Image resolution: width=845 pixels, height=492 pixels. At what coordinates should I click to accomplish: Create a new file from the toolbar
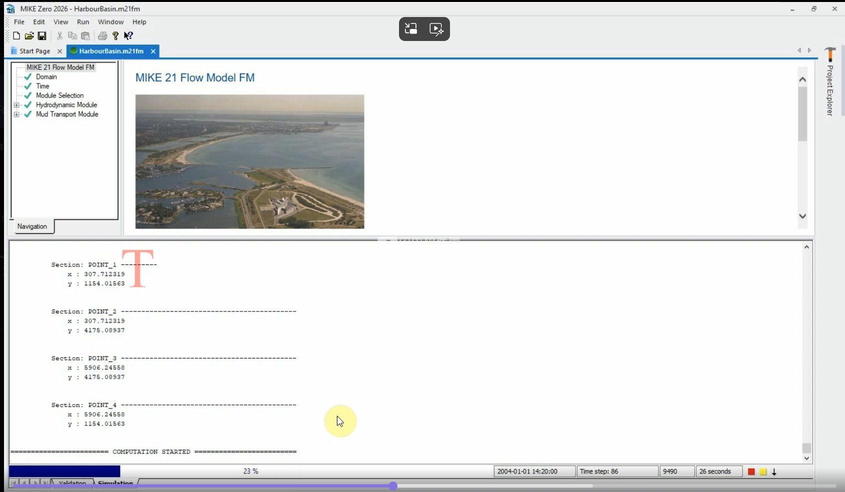(16, 36)
